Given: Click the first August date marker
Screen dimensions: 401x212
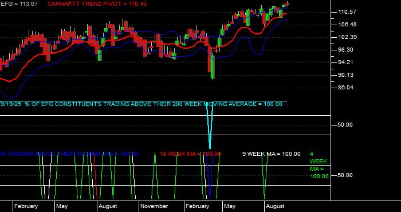Looking at the screenshot, I should pyautogui.click(x=108, y=206).
